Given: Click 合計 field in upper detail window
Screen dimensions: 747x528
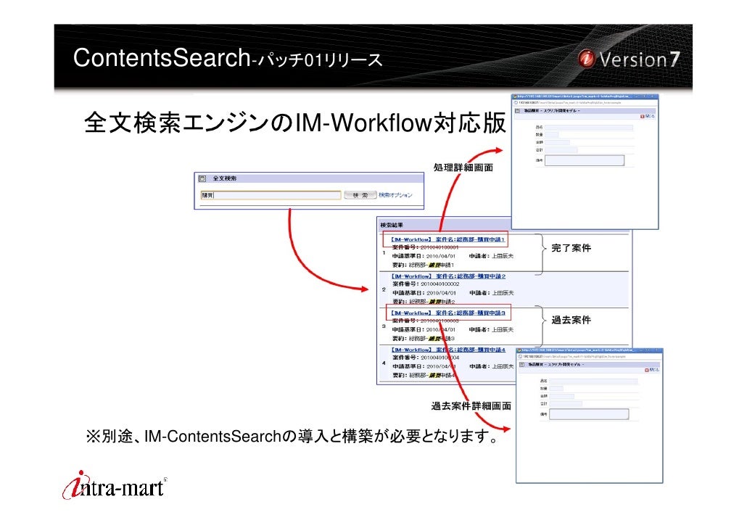Looking at the screenshot, I should (561, 149).
